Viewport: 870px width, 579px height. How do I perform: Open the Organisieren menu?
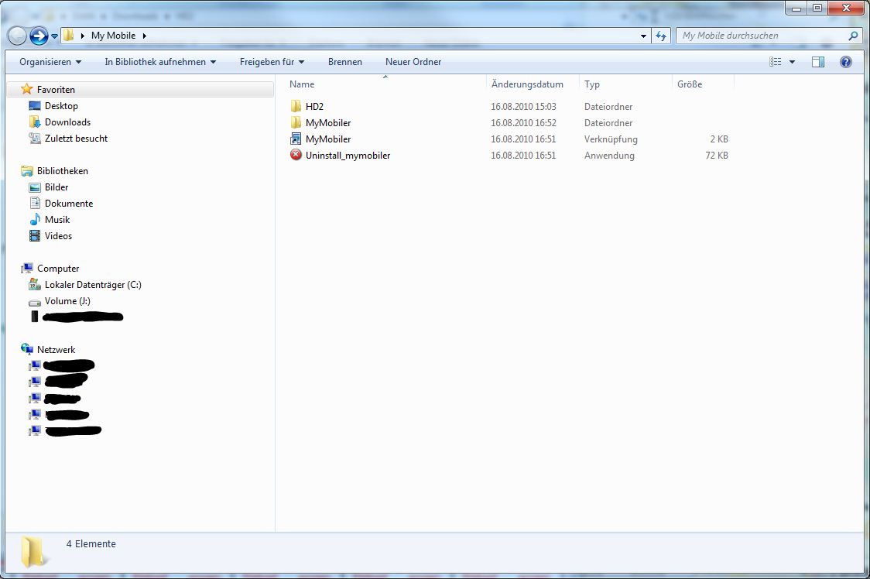50,62
